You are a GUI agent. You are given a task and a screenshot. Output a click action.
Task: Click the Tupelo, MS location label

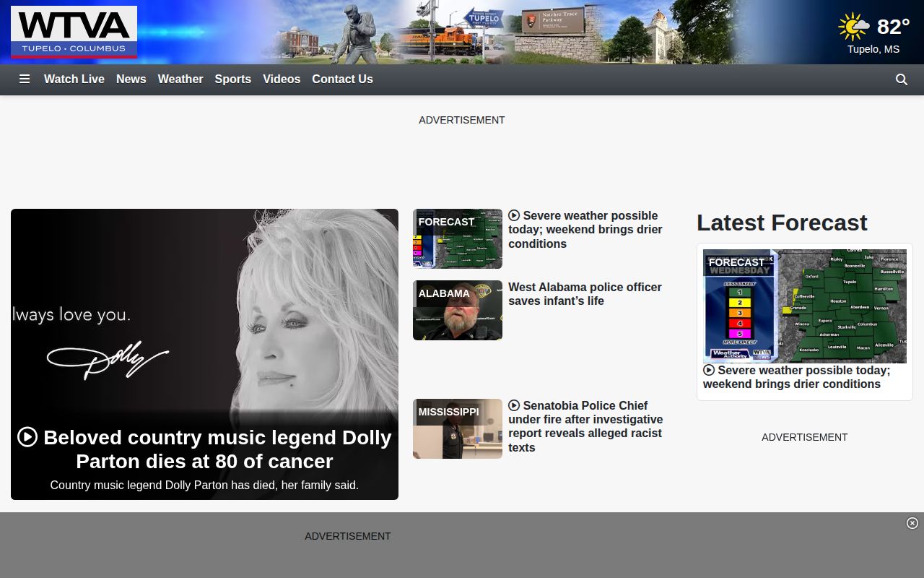pyautogui.click(x=873, y=49)
